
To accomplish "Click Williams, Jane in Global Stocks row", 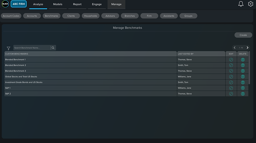I will tap(185, 77).
